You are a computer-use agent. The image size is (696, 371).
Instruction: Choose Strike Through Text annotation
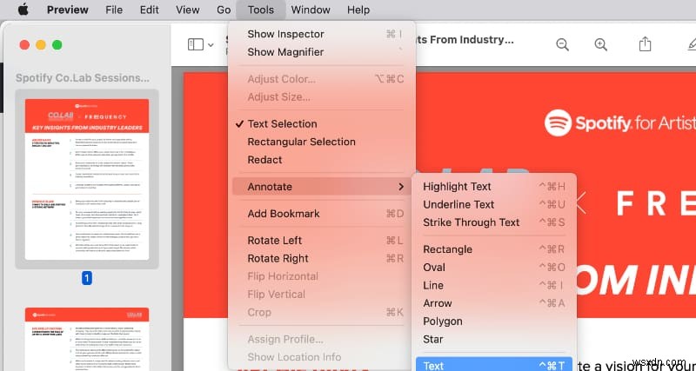click(494, 222)
